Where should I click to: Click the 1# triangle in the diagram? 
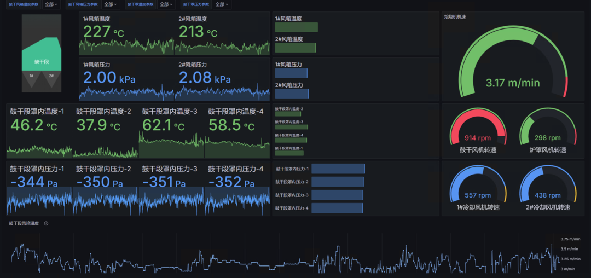click(32, 79)
